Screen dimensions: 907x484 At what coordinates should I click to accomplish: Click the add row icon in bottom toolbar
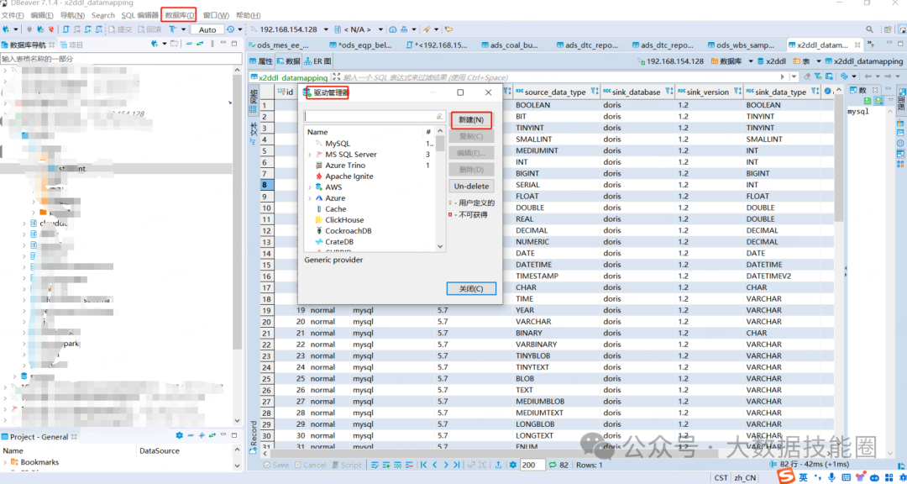(x=386, y=465)
